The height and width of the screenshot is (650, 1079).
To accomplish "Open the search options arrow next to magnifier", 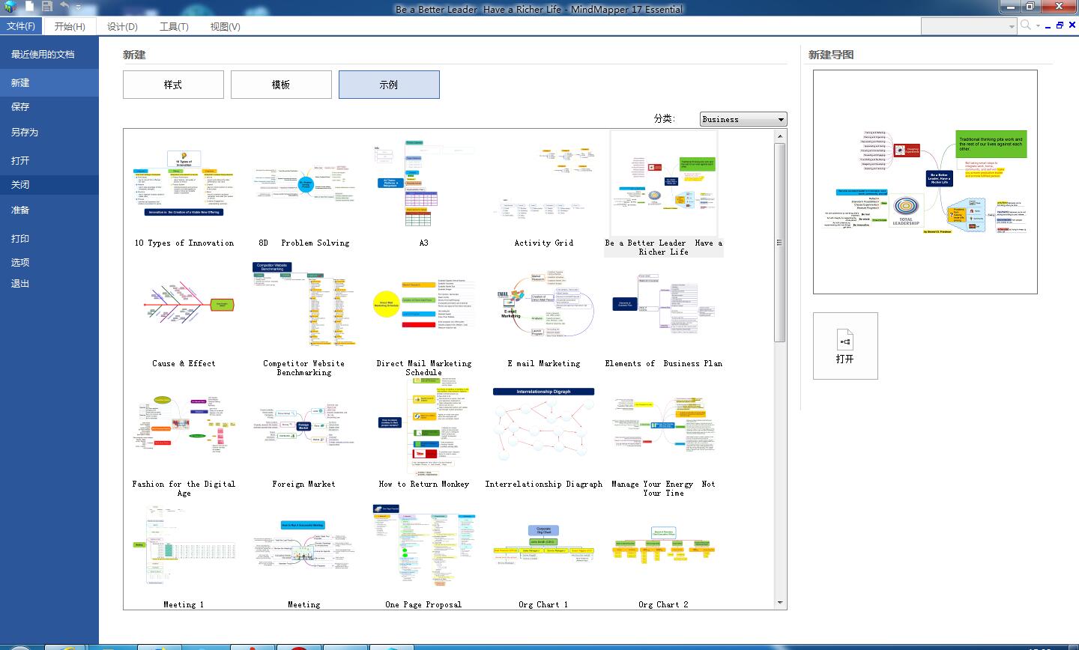I will point(1038,26).
